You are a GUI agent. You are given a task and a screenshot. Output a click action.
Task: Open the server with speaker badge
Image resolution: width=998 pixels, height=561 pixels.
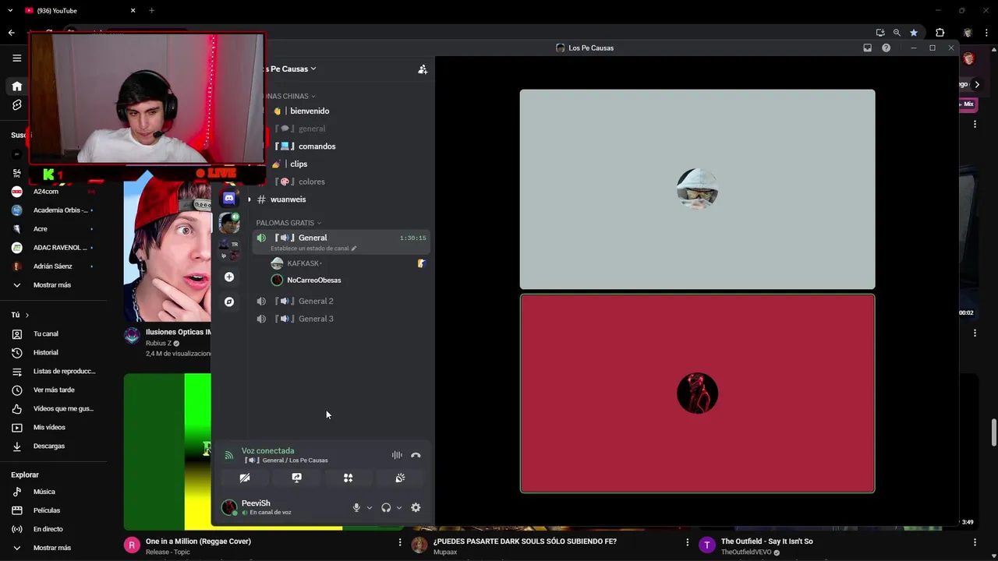click(229, 224)
